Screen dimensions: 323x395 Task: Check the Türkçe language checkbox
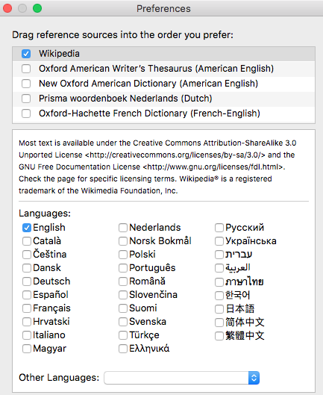(x=123, y=335)
